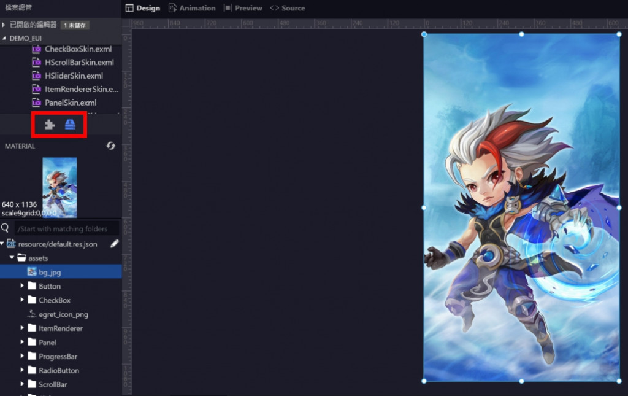Click the bottom-center handle of the image

[521, 381]
